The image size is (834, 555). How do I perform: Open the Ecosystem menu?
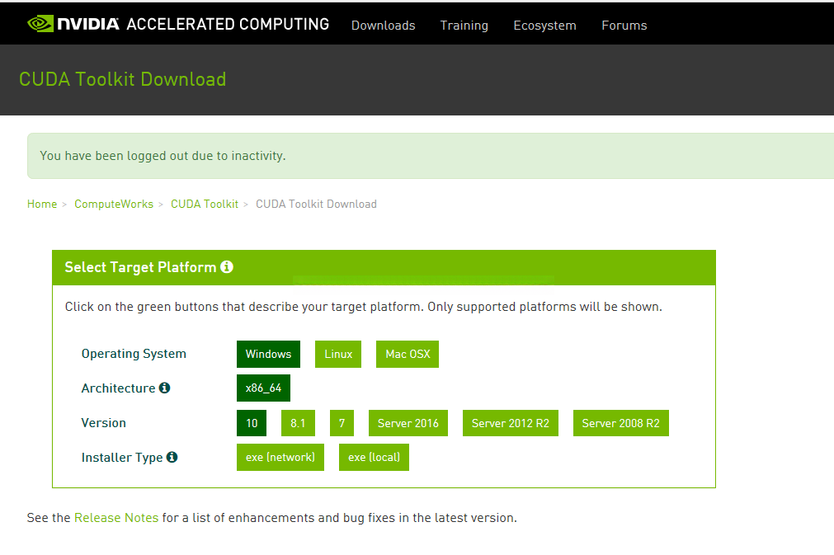coord(544,26)
